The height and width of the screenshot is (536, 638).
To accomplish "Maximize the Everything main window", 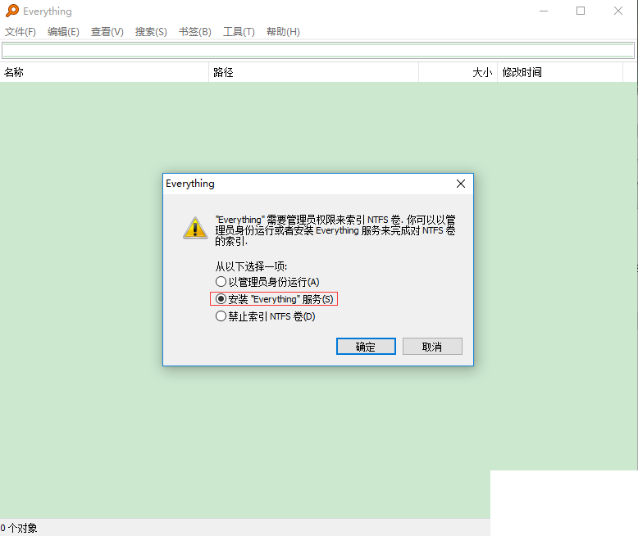I will coord(581,11).
